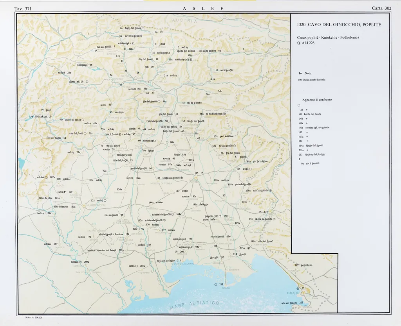Click the circled P symbol next to 3a

161,32
